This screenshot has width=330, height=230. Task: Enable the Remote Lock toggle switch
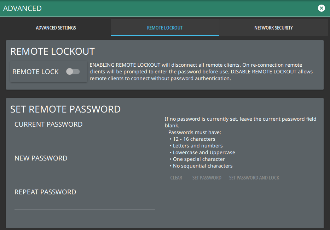pyautogui.click(x=73, y=72)
